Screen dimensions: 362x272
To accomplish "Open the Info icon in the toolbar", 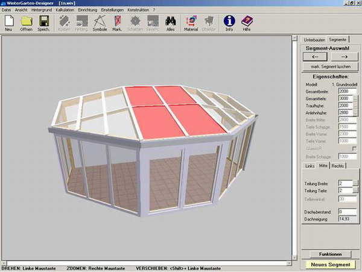I will click(x=229, y=22).
